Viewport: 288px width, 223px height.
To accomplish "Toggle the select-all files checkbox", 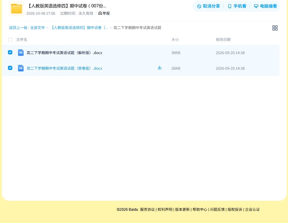I will point(10,40).
